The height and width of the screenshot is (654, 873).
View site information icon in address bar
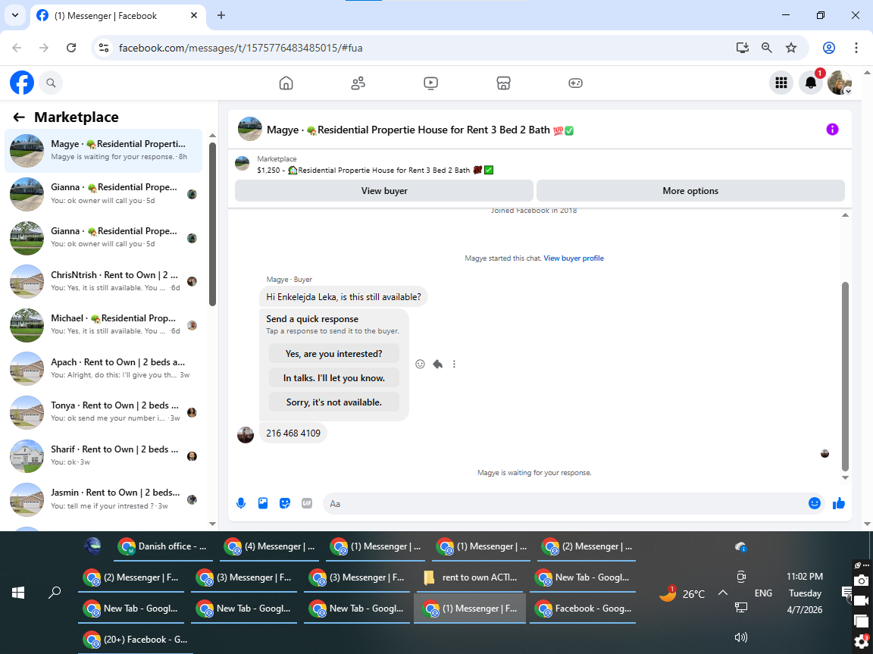104,48
